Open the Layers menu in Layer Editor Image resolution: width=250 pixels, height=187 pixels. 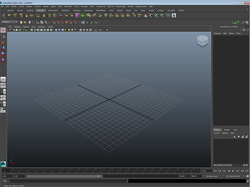[217, 133]
